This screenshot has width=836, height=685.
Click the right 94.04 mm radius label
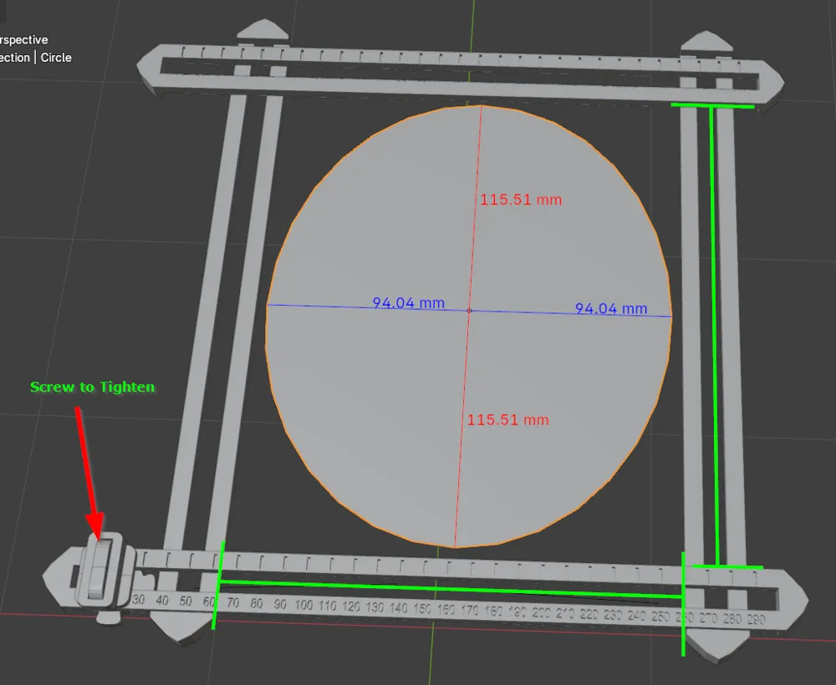click(x=611, y=308)
